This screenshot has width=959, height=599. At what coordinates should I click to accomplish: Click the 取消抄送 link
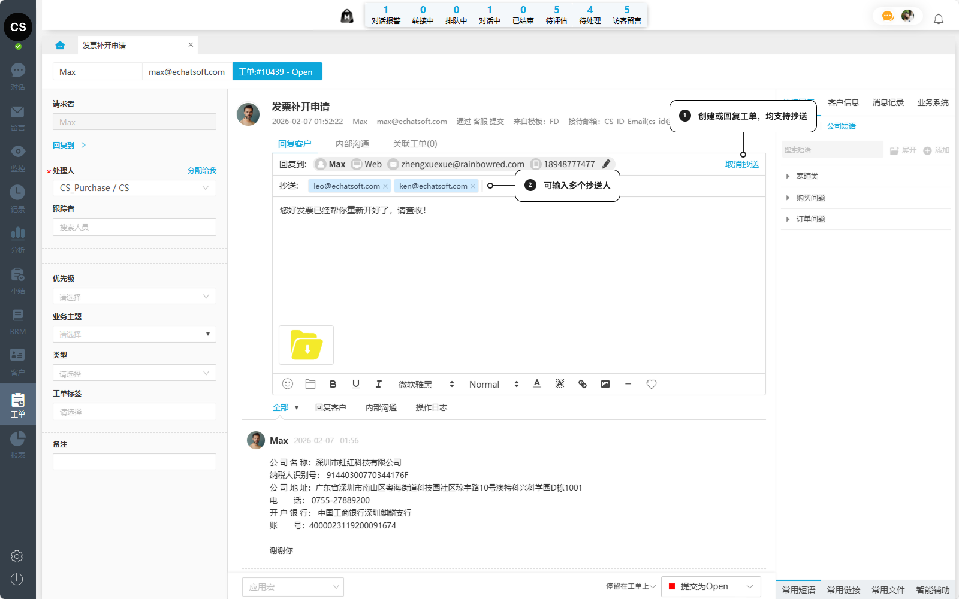click(742, 164)
